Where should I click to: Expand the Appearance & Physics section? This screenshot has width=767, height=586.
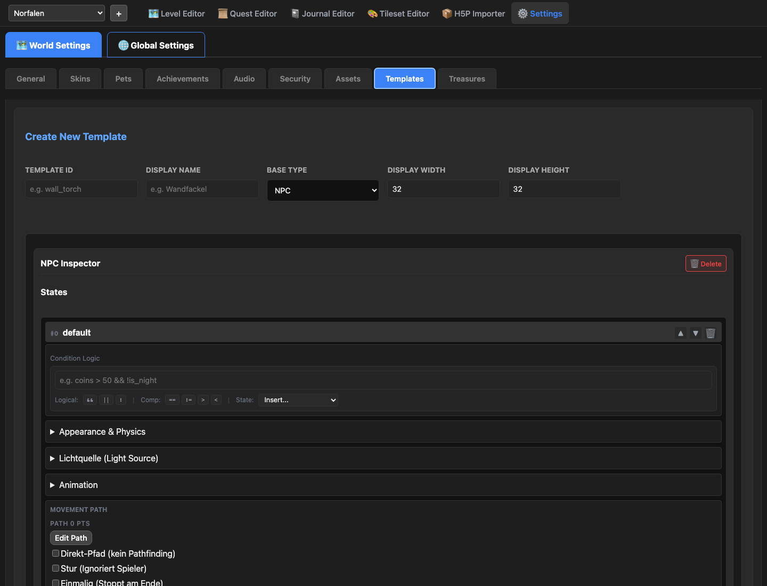[102, 432]
